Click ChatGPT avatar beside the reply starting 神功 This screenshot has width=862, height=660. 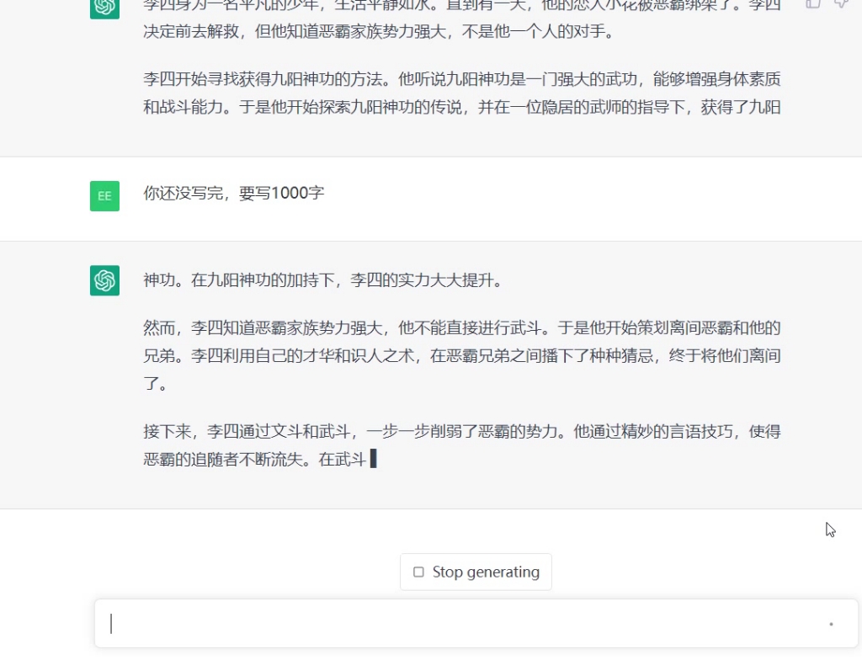(x=104, y=280)
